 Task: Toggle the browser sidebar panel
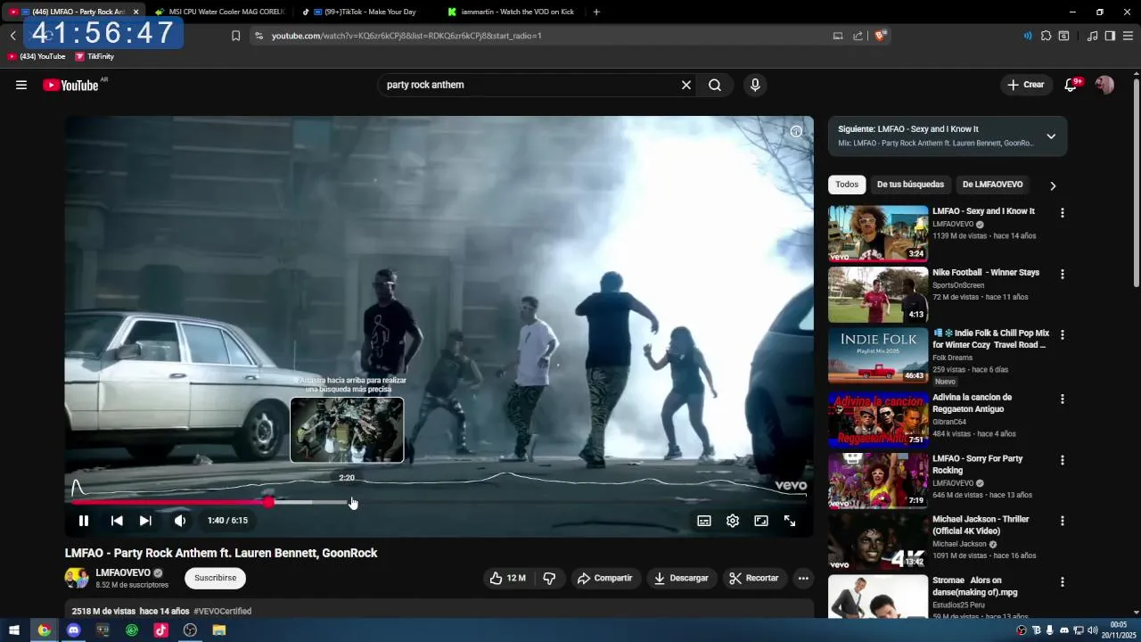[1110, 36]
